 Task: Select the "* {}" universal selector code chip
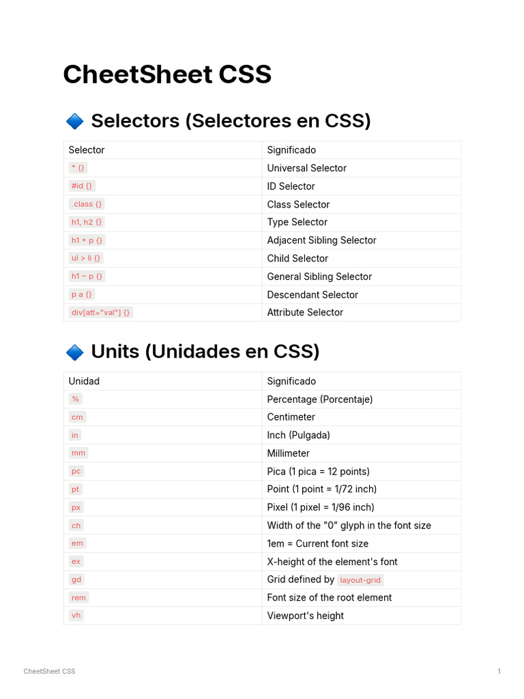tap(78, 168)
